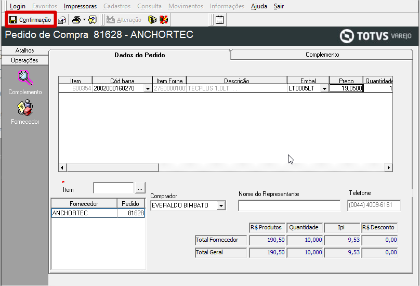Click the Item input field

113,188
